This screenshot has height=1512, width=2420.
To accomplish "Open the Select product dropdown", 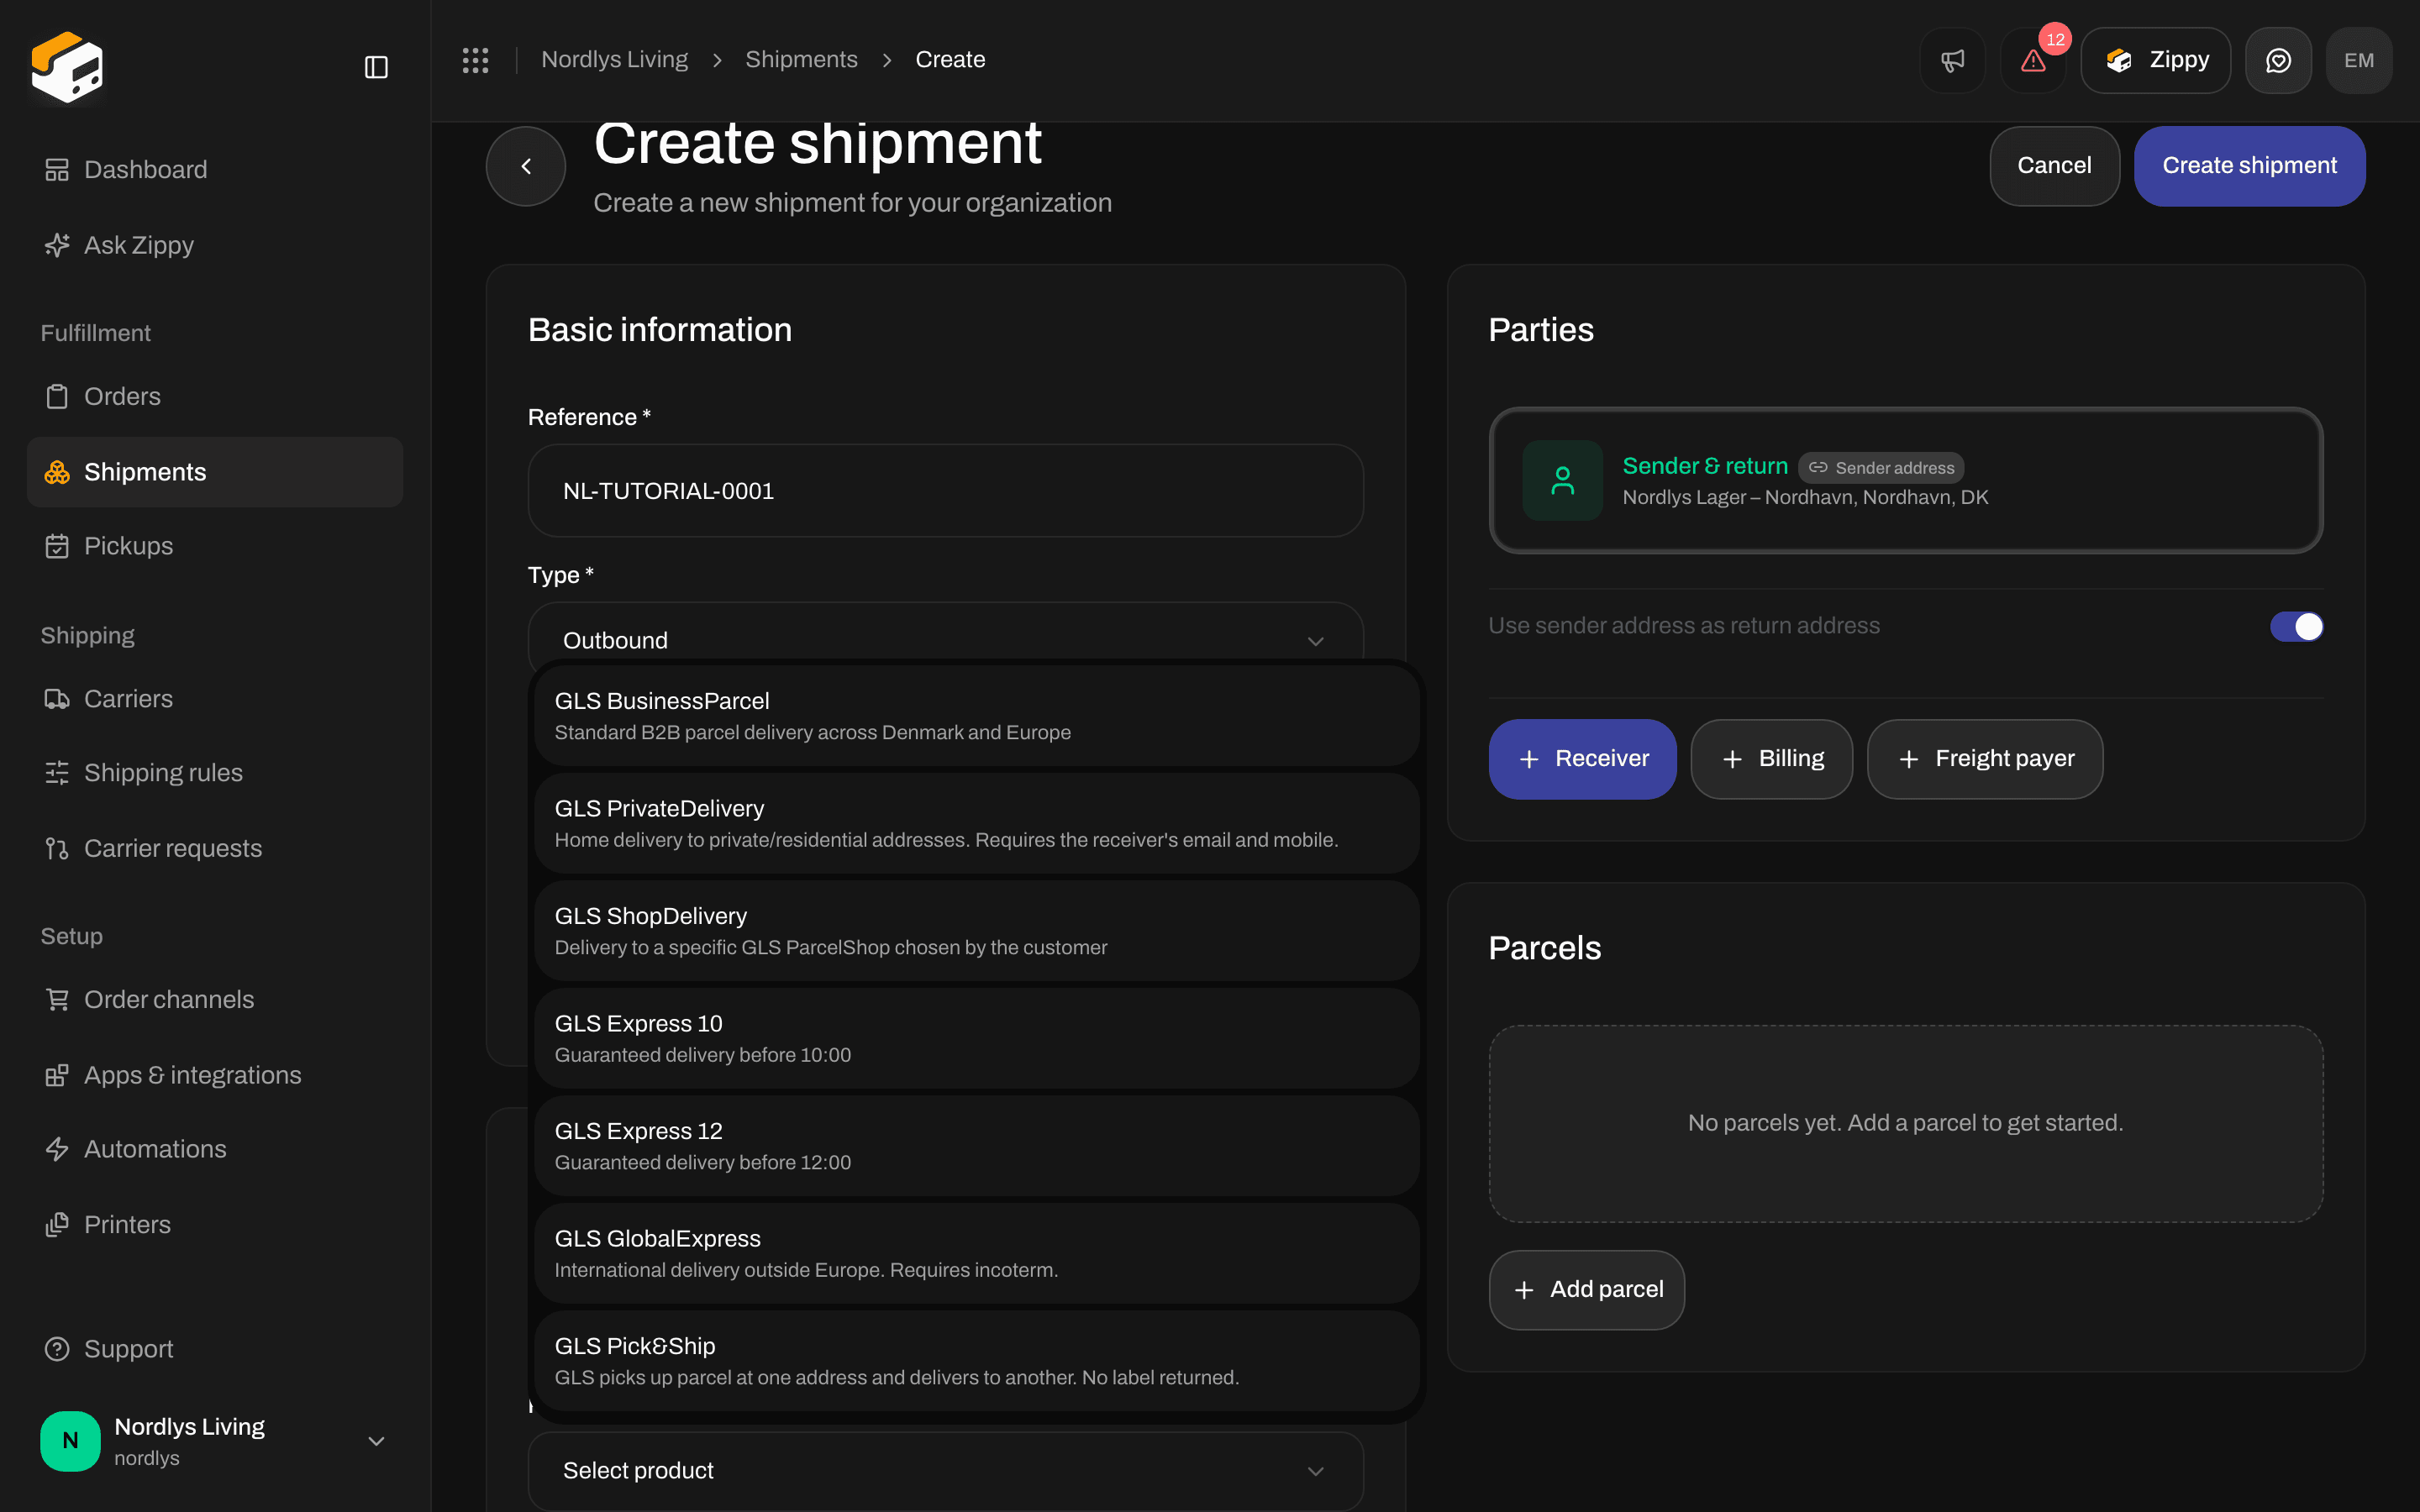I will pyautogui.click(x=945, y=1471).
